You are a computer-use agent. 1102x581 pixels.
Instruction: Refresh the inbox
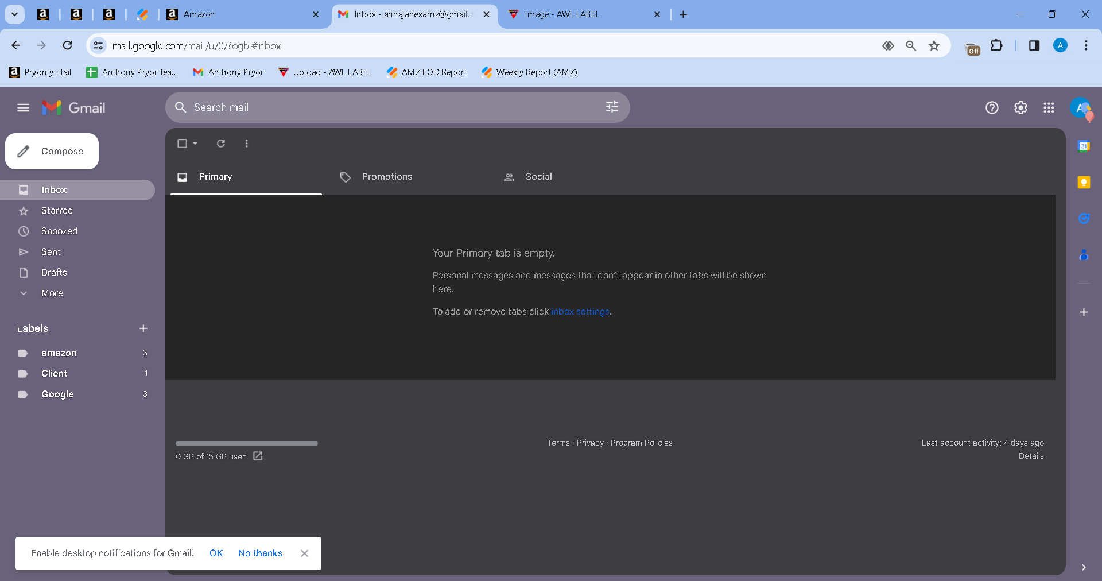coord(221,144)
